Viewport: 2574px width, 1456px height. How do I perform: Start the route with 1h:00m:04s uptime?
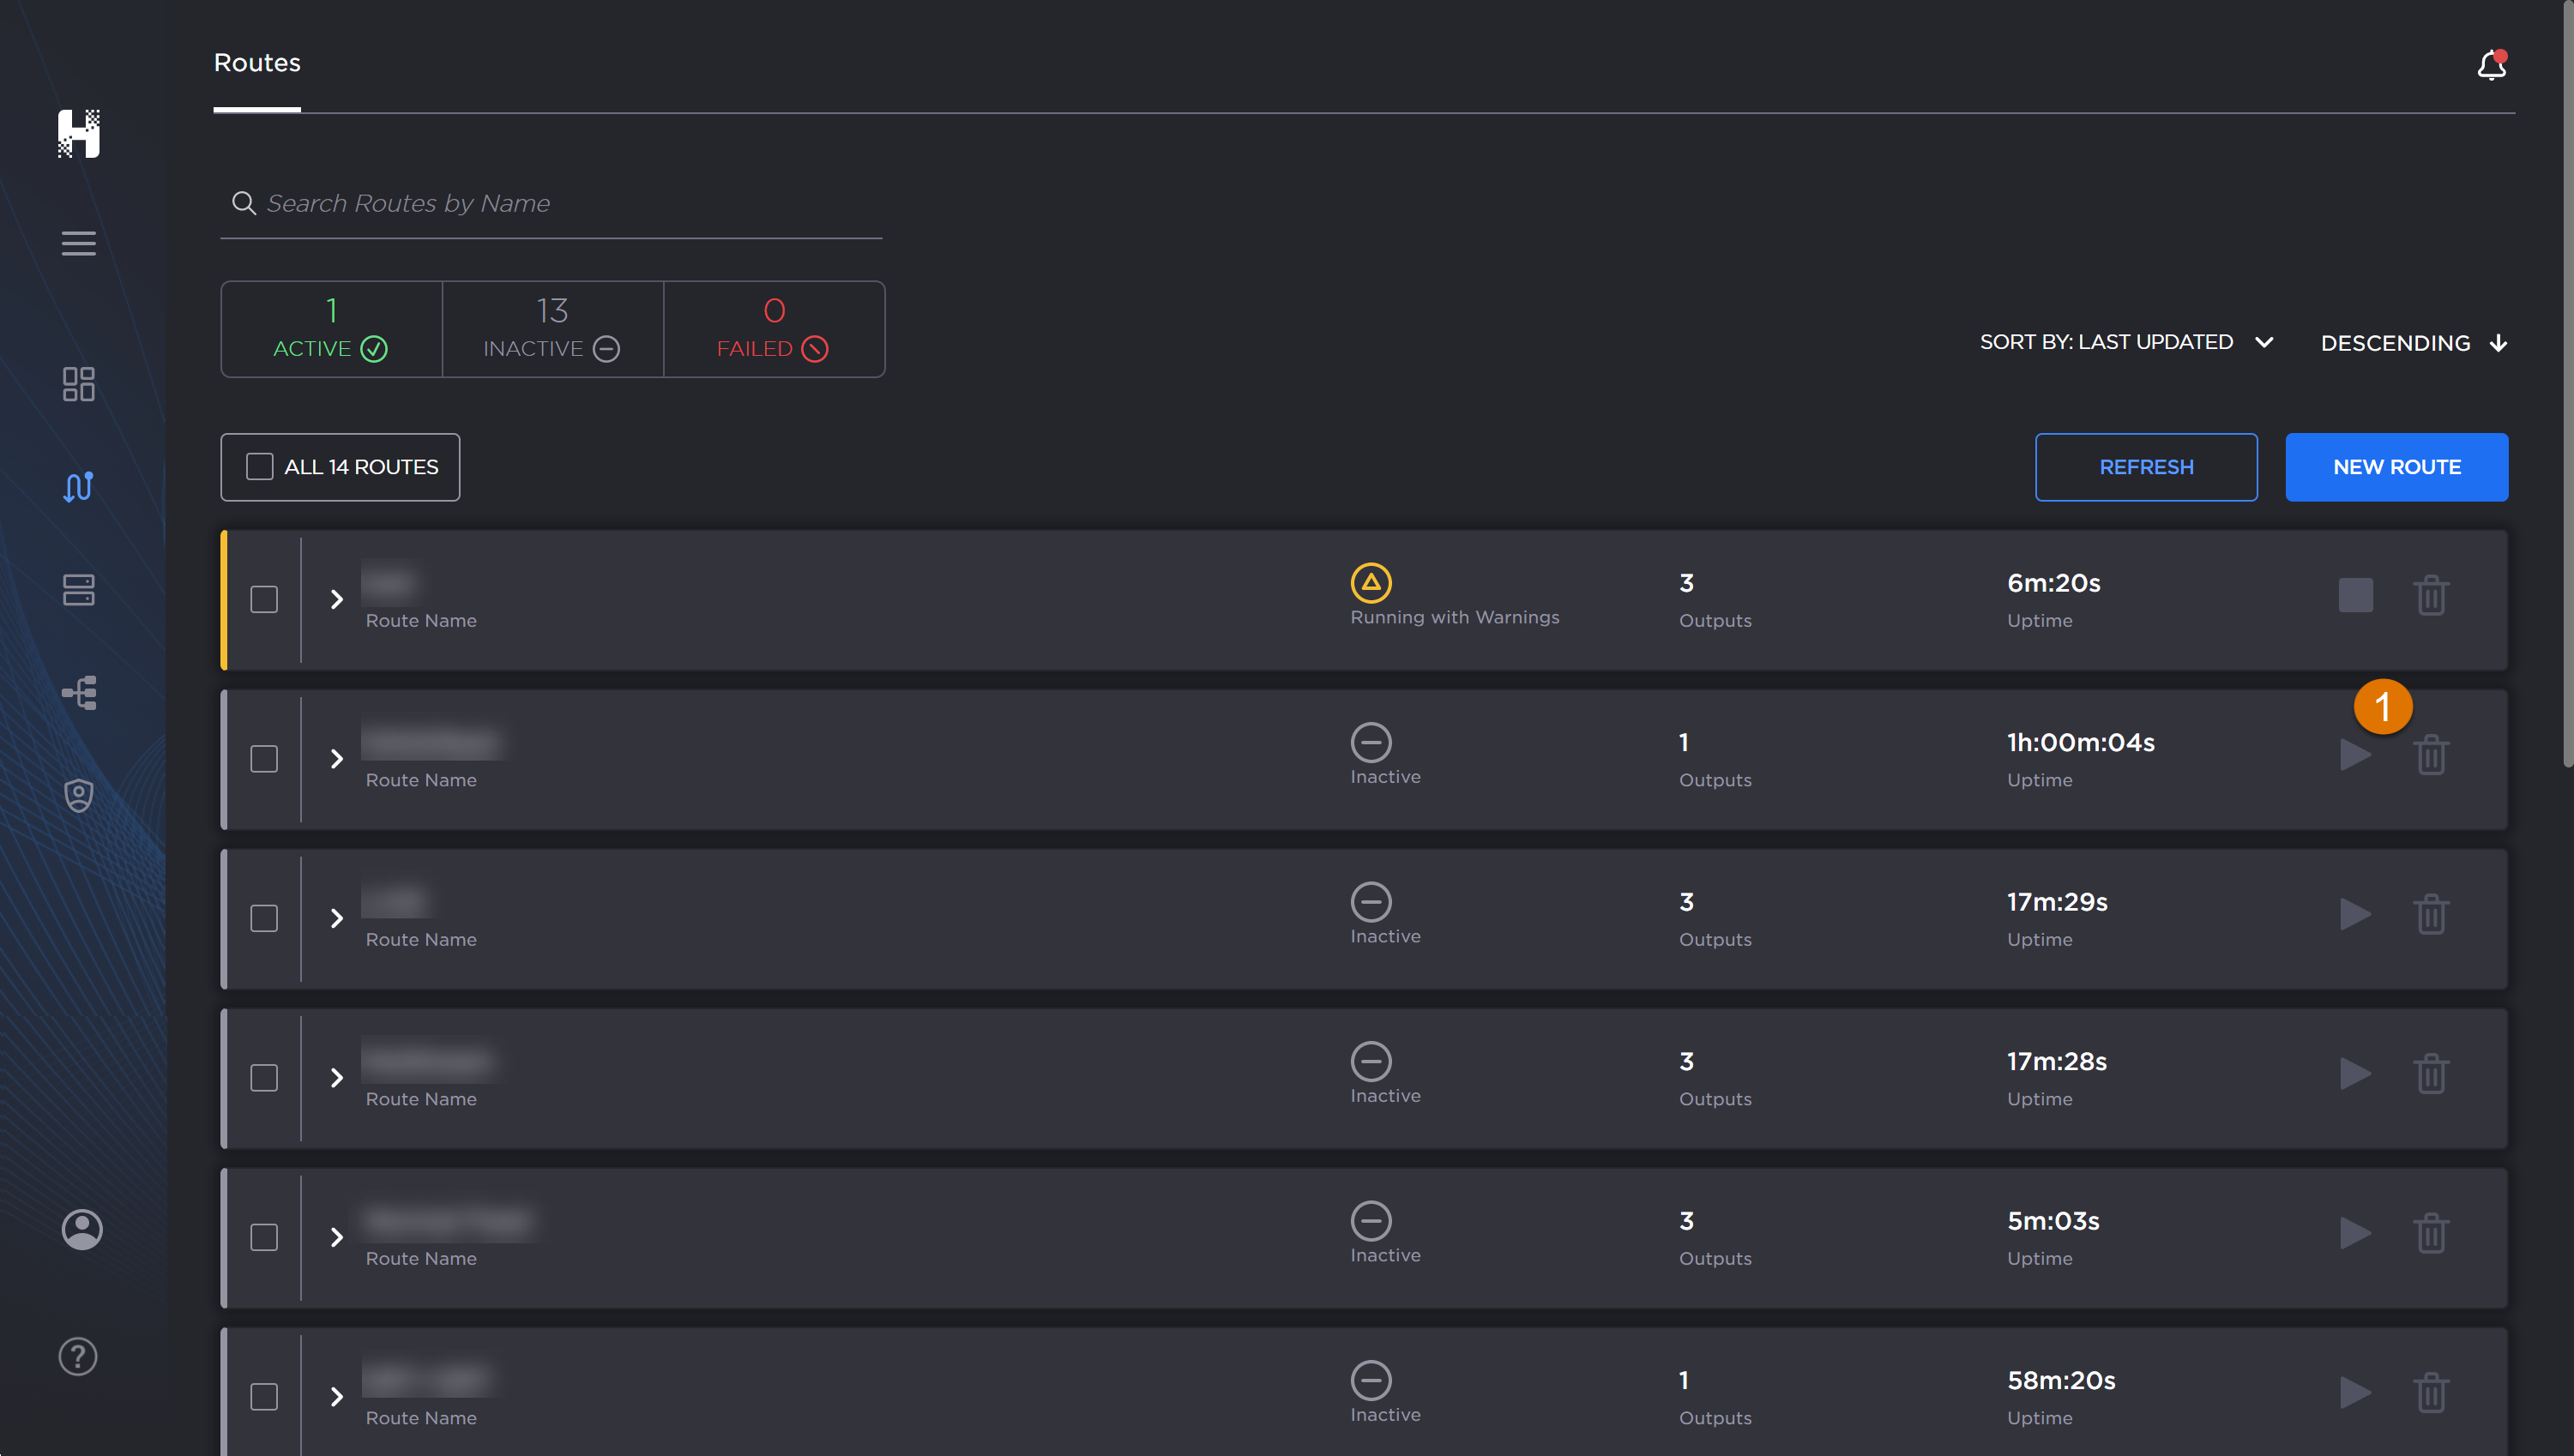click(2355, 755)
